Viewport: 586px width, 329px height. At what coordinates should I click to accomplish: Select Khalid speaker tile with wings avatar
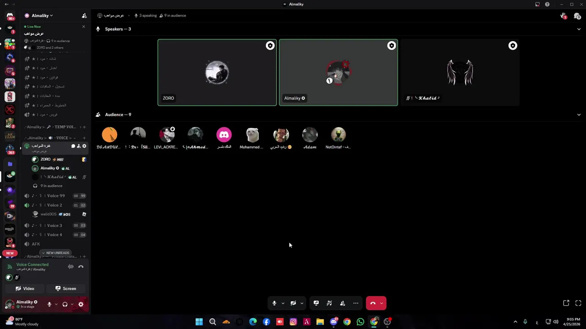coord(460,73)
